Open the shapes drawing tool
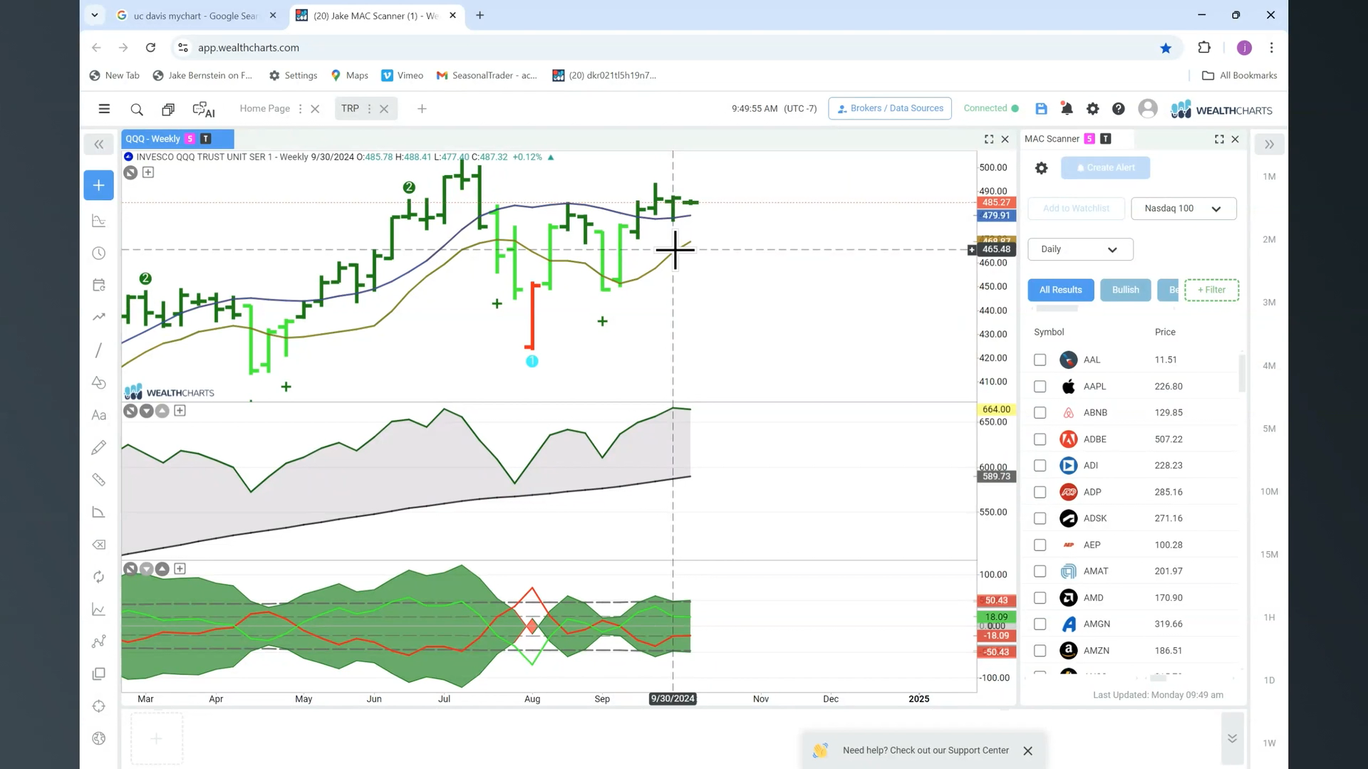1368x769 pixels. point(99,382)
